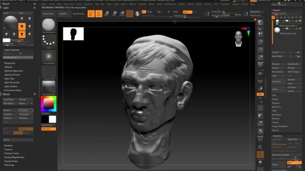Open the brush alpha picker
The width and height of the screenshot is (305, 171).
pyautogui.click(x=49, y=57)
